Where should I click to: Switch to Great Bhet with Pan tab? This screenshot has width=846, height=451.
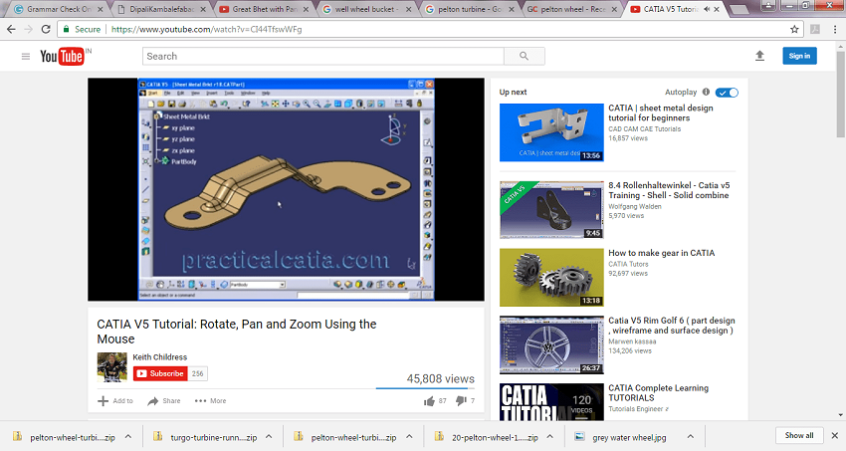click(x=264, y=9)
